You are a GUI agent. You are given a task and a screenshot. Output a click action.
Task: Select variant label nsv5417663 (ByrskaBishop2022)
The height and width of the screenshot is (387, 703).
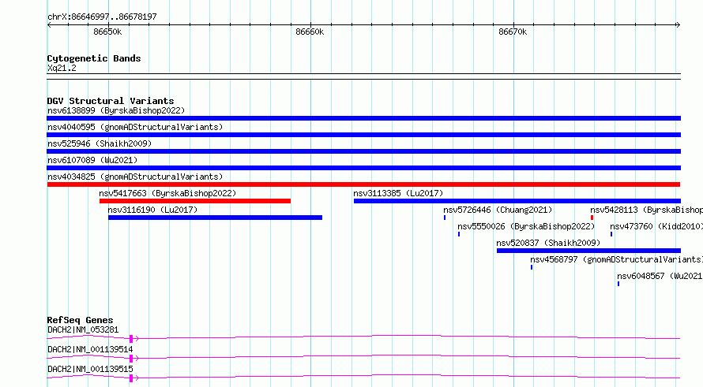[x=167, y=193]
